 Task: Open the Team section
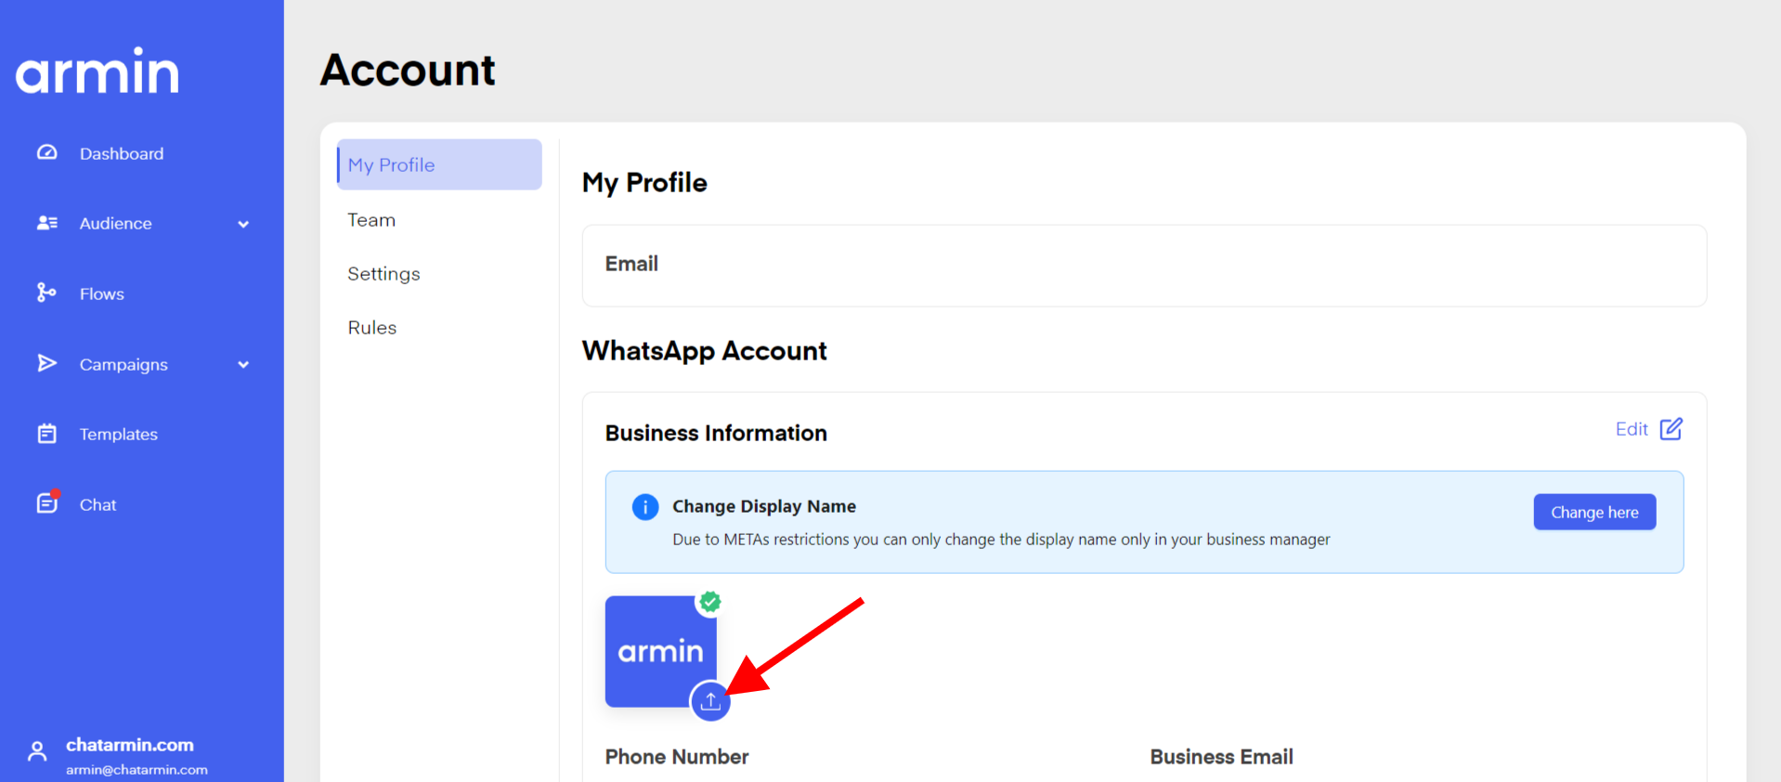[371, 220]
